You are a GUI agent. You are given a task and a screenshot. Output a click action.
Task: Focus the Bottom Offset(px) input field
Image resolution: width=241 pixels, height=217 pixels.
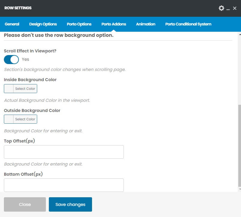(64, 185)
